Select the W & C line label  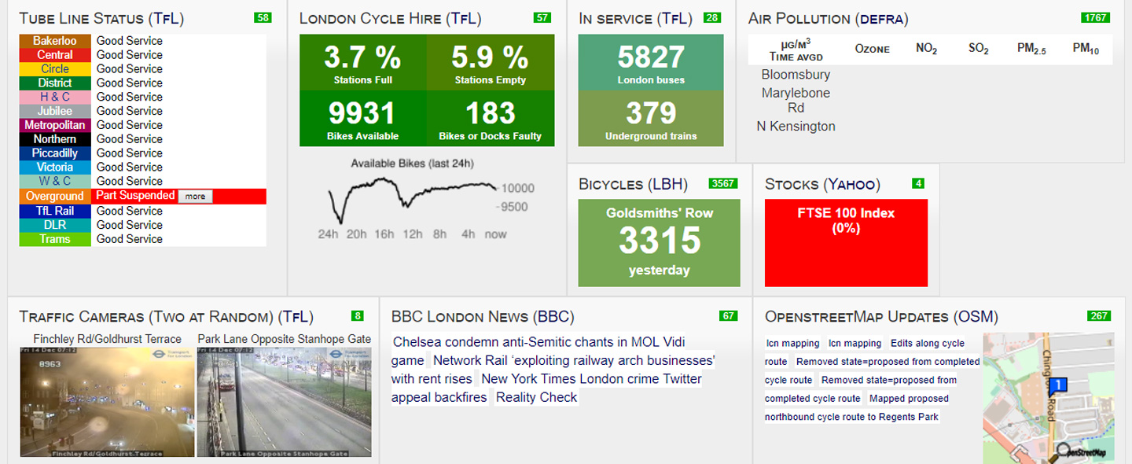pos(55,181)
